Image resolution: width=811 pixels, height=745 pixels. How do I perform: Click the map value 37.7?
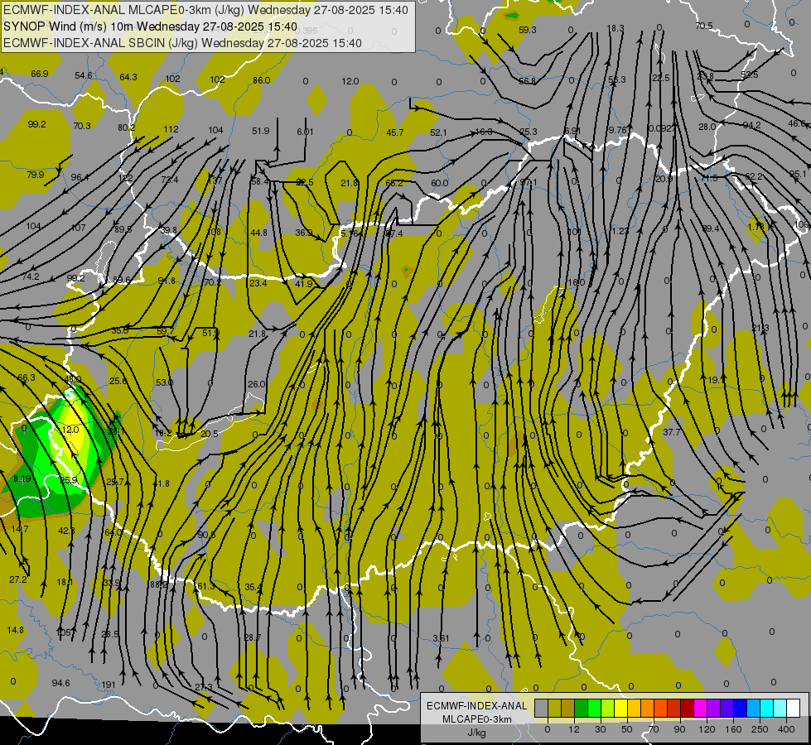[671, 432]
